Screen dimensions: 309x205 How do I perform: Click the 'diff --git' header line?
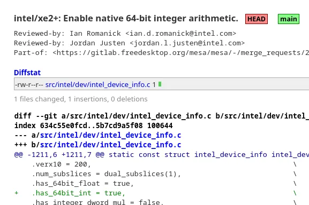click(x=161, y=116)
